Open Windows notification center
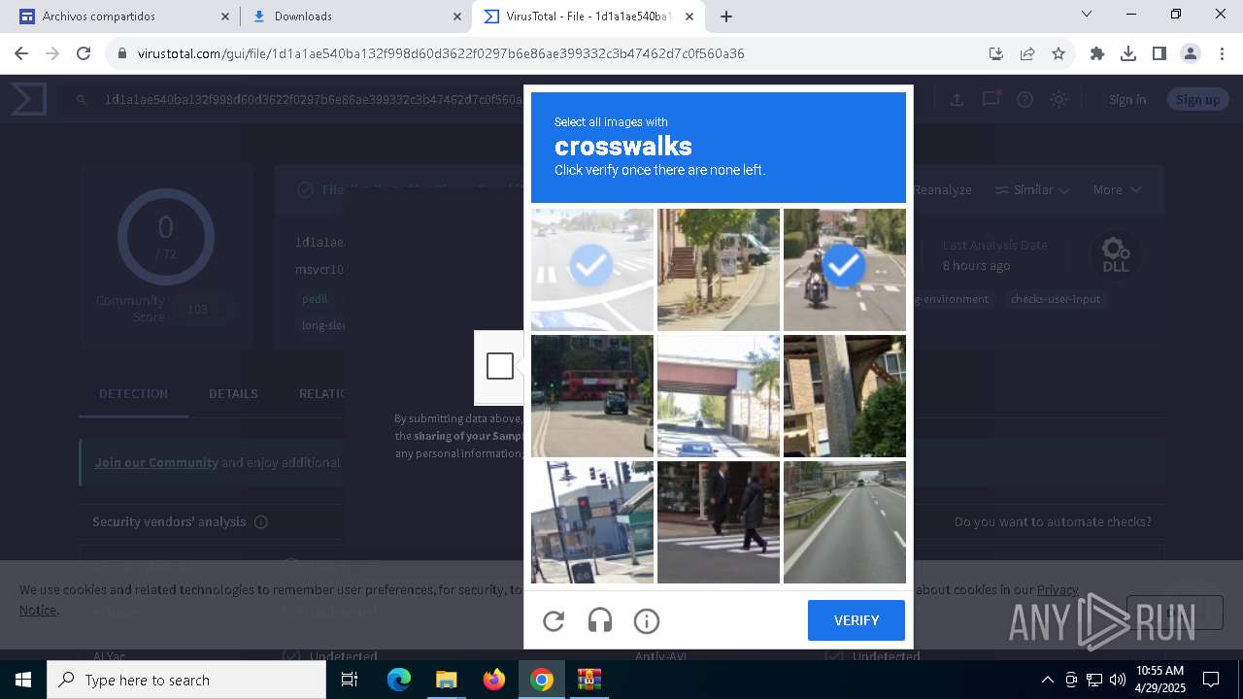Viewport: 1243px width, 699px height. (x=1211, y=680)
